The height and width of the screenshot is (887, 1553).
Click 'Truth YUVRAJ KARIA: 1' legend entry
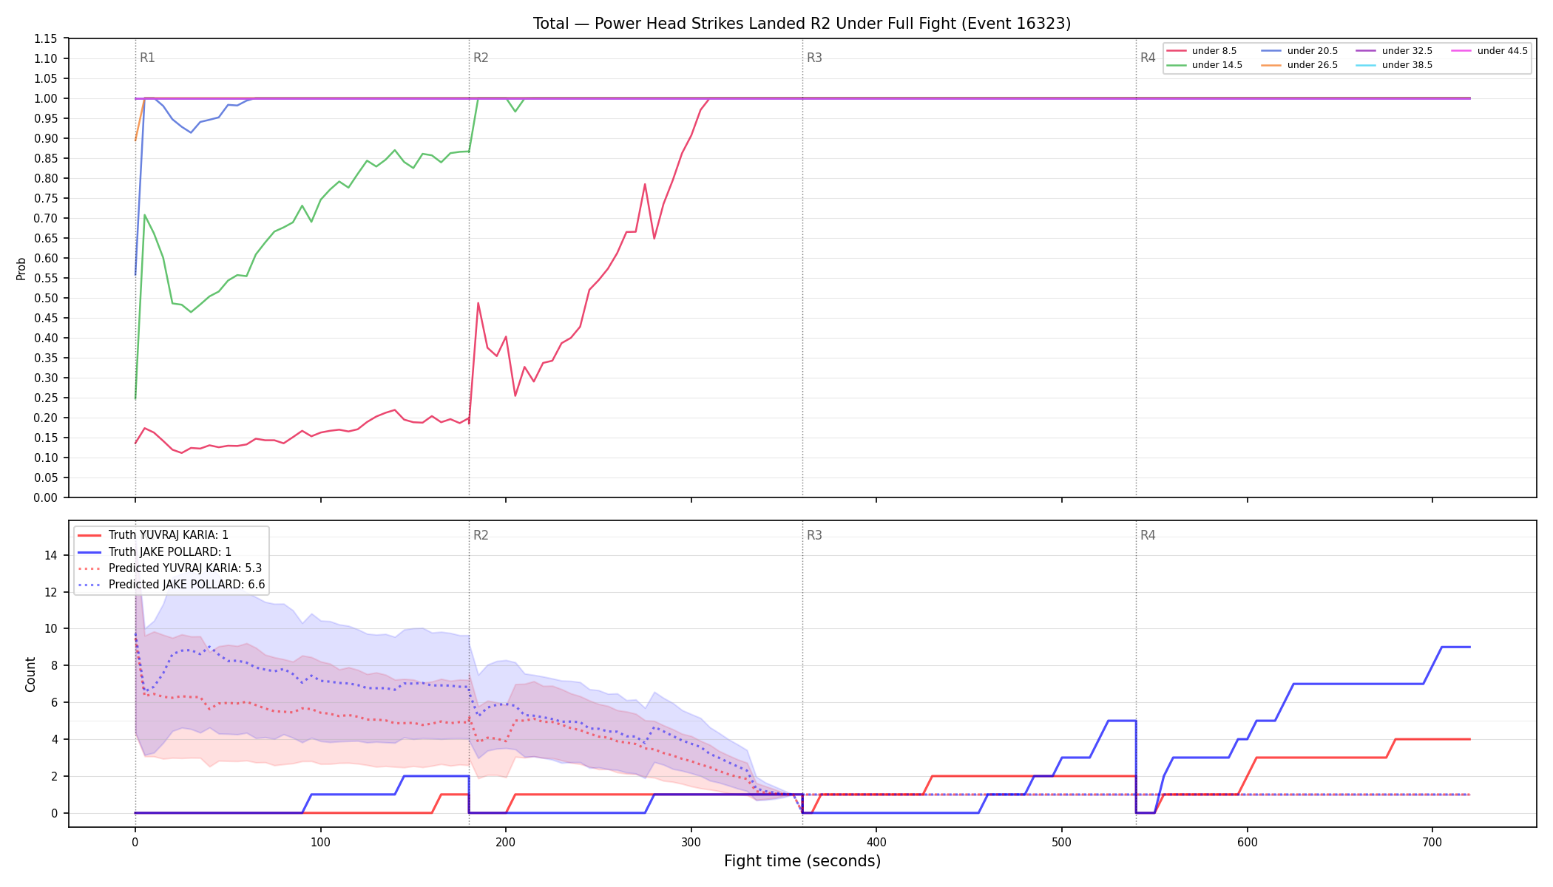pyautogui.click(x=153, y=535)
